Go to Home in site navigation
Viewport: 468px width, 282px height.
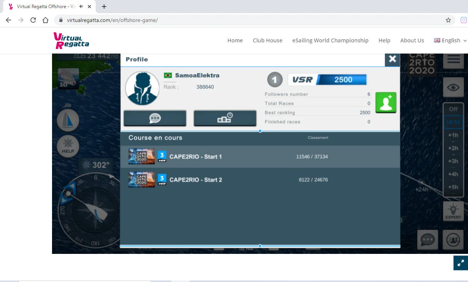[235, 40]
